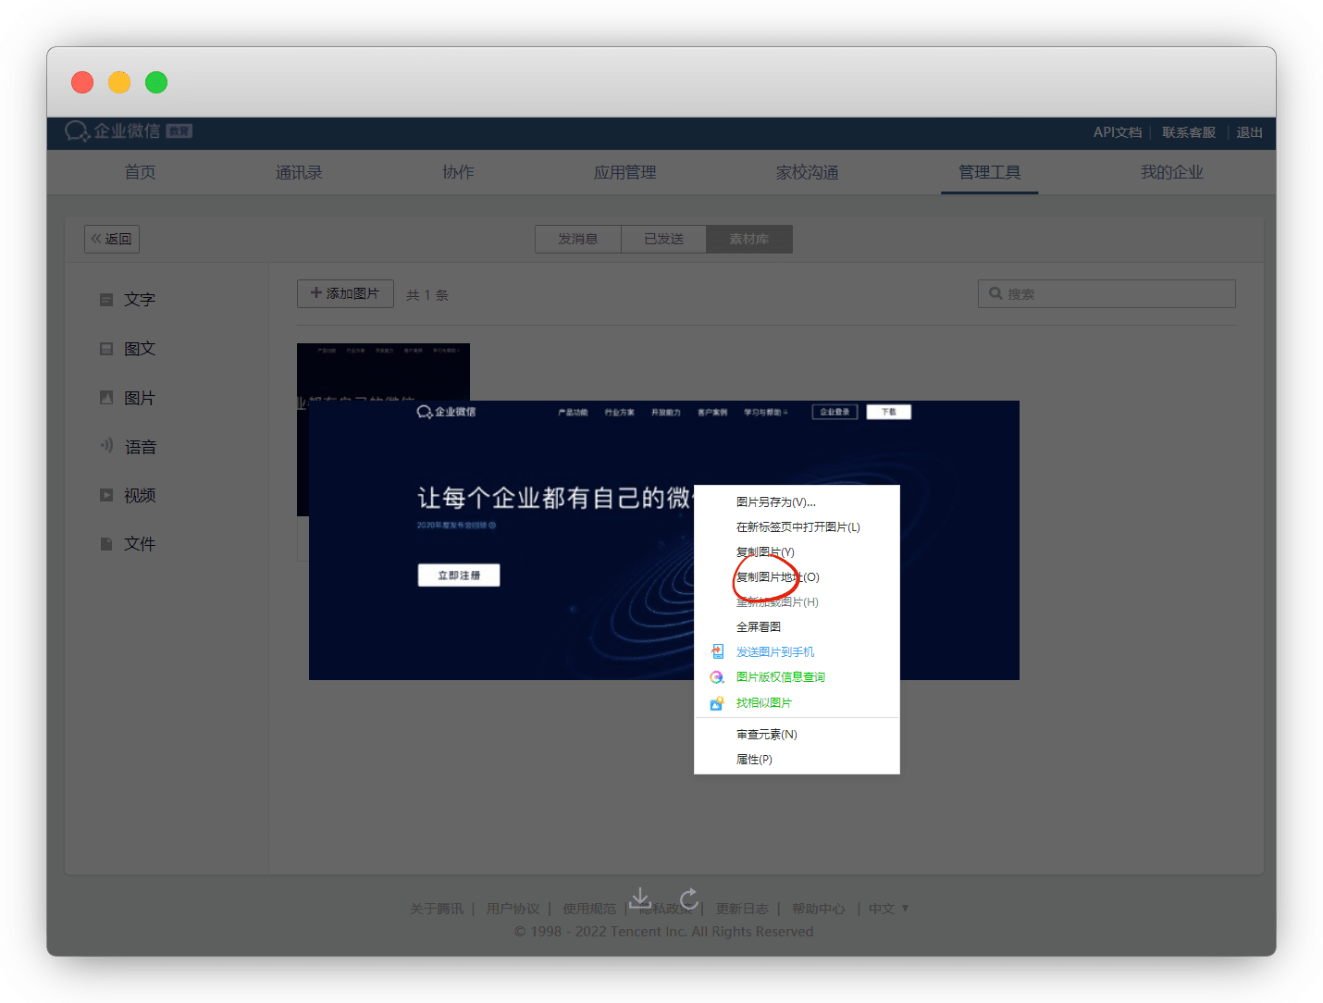
Task: Switch to the 发消息 tab
Action: pos(577,239)
